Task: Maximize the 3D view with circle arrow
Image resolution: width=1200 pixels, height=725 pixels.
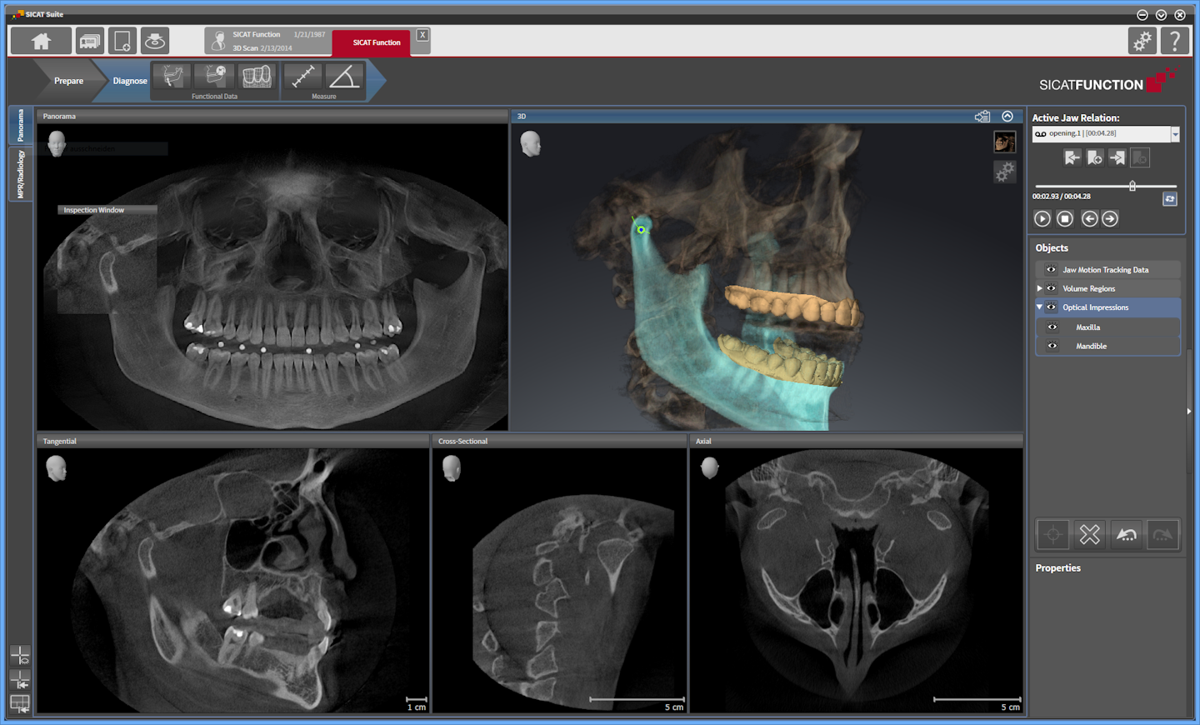Action: pos(1007,117)
